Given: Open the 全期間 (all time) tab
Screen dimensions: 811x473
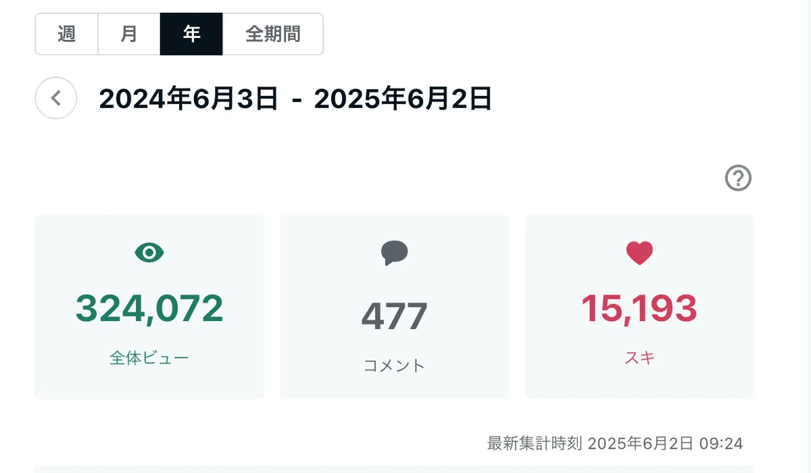Looking at the screenshot, I should point(273,34).
